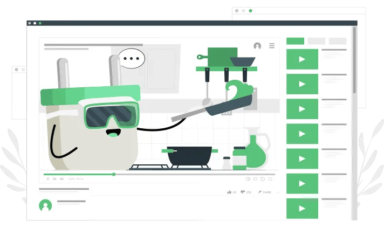The width and height of the screenshot is (384, 235).
Task: Toggle fullscreen mode in player controls
Action: pos(270,179)
